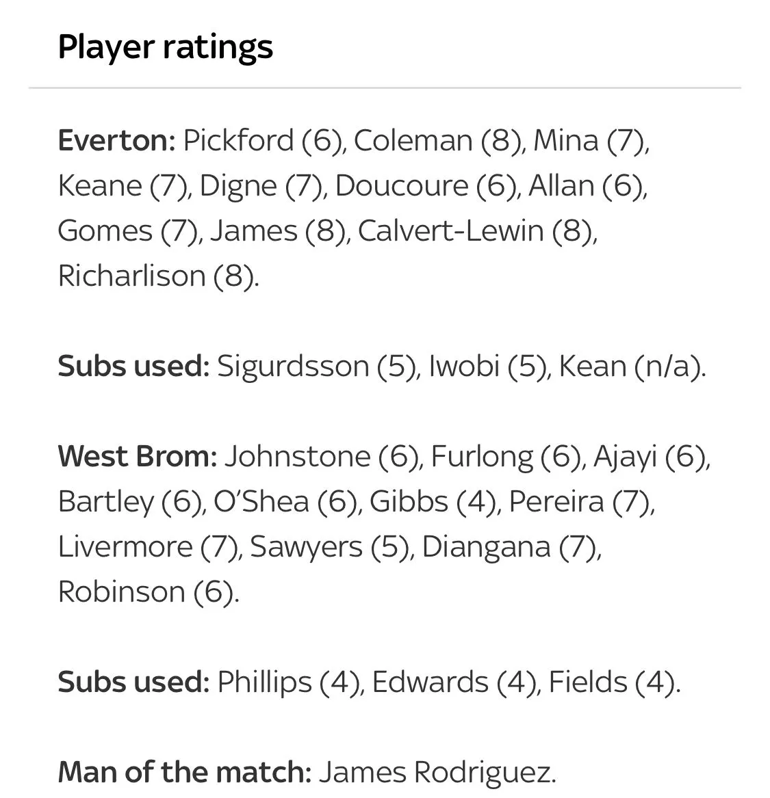Viewport: 770px width, 798px height.
Task: Tap Robinson's name in West Brom lineup
Action: pyautogui.click(x=121, y=592)
